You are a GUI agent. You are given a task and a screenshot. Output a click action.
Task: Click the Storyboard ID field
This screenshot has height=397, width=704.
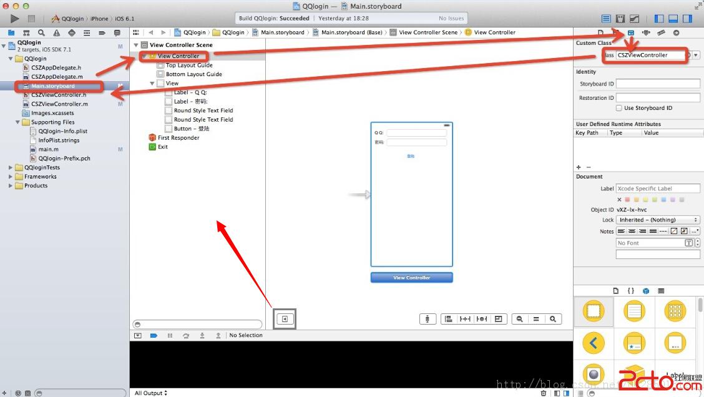point(658,84)
